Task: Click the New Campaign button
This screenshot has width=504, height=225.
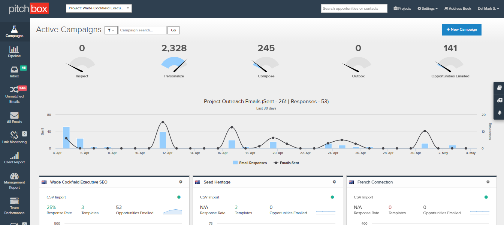Action: coord(462,30)
